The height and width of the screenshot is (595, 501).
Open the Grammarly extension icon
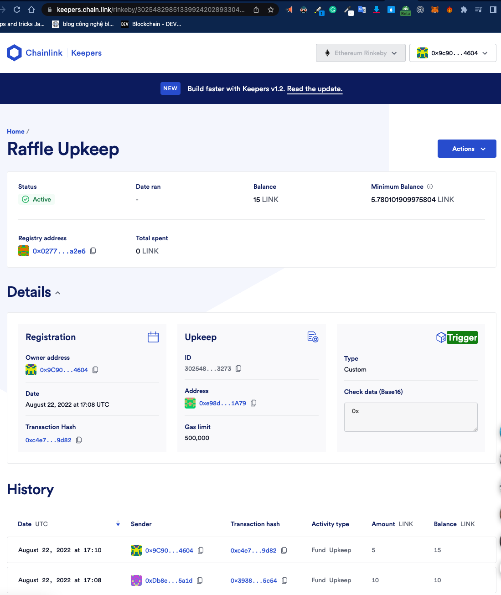point(333,10)
